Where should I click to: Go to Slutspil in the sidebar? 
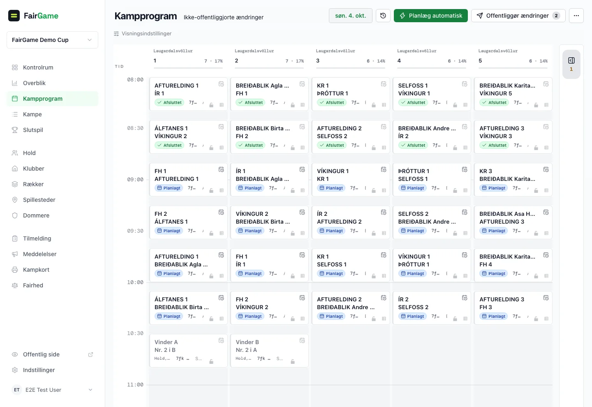tap(52, 130)
